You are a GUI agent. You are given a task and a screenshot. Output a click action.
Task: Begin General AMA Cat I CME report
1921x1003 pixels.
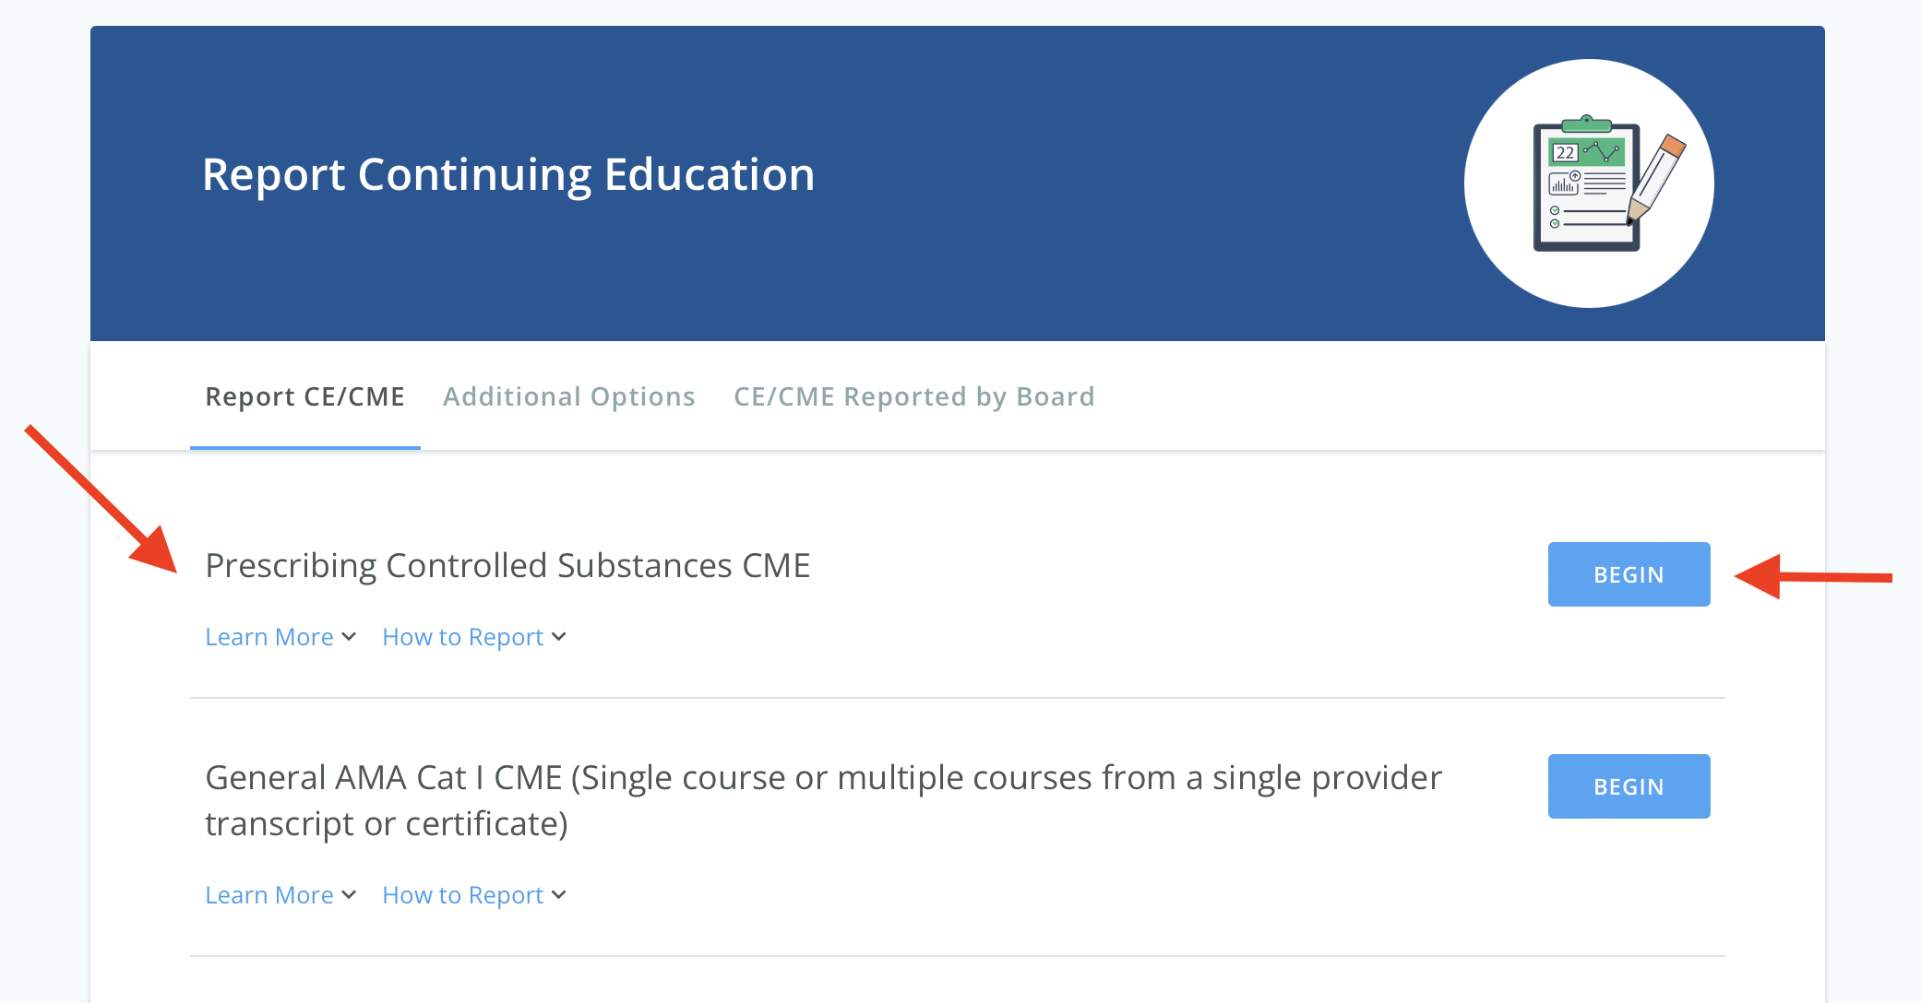1629,786
